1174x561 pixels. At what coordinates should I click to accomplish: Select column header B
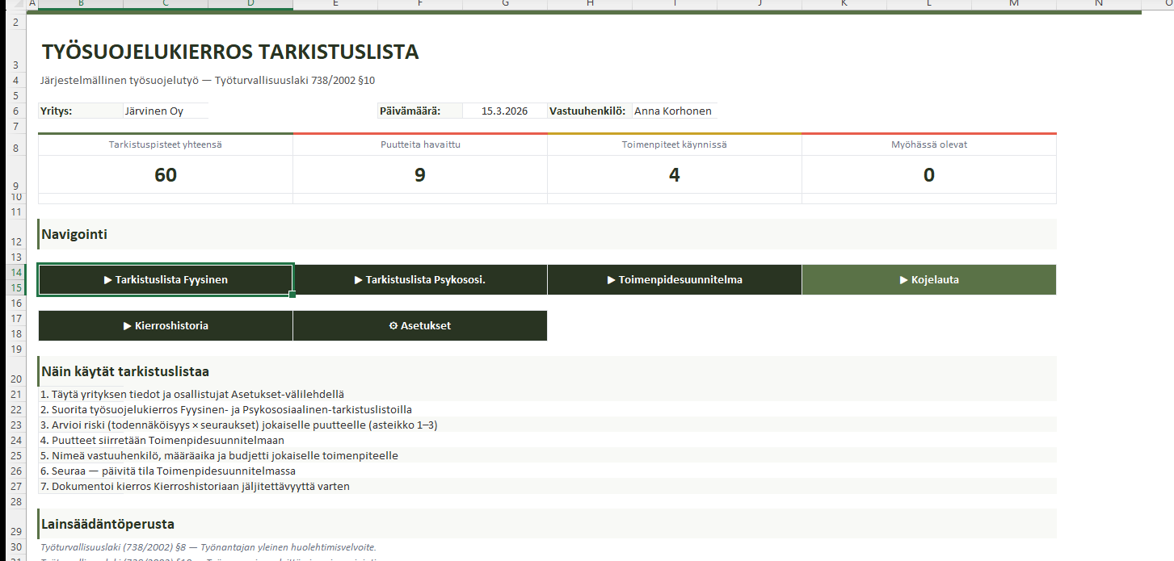(x=81, y=4)
